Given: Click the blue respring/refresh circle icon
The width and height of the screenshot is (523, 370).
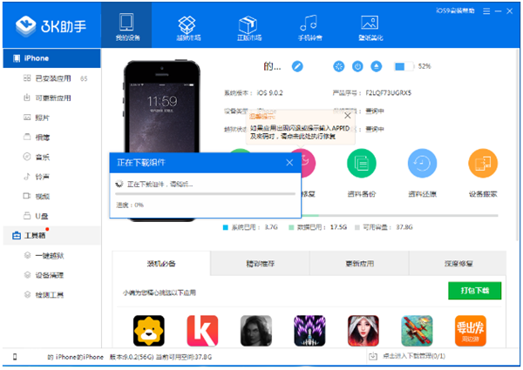Looking at the screenshot, I should click(339, 66).
